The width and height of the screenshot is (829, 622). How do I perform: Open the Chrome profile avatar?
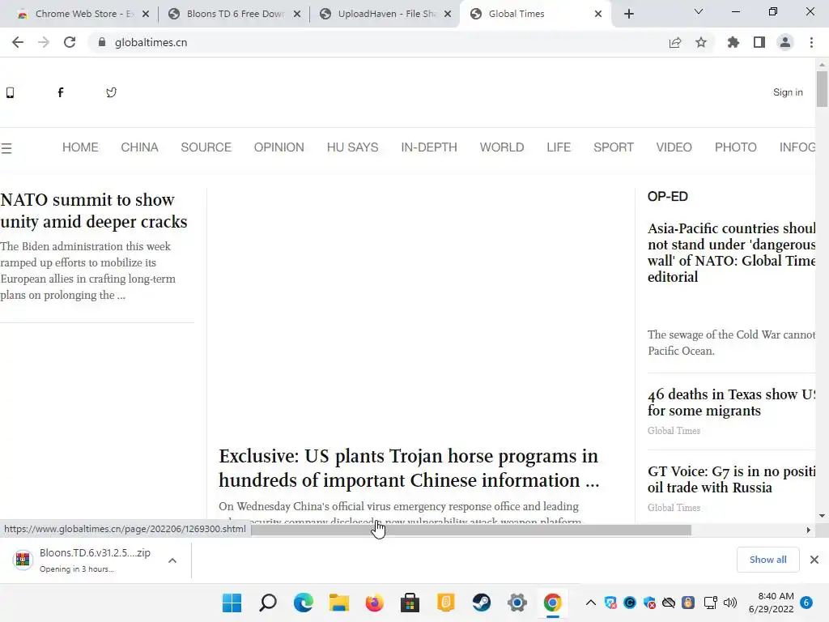[x=785, y=42]
